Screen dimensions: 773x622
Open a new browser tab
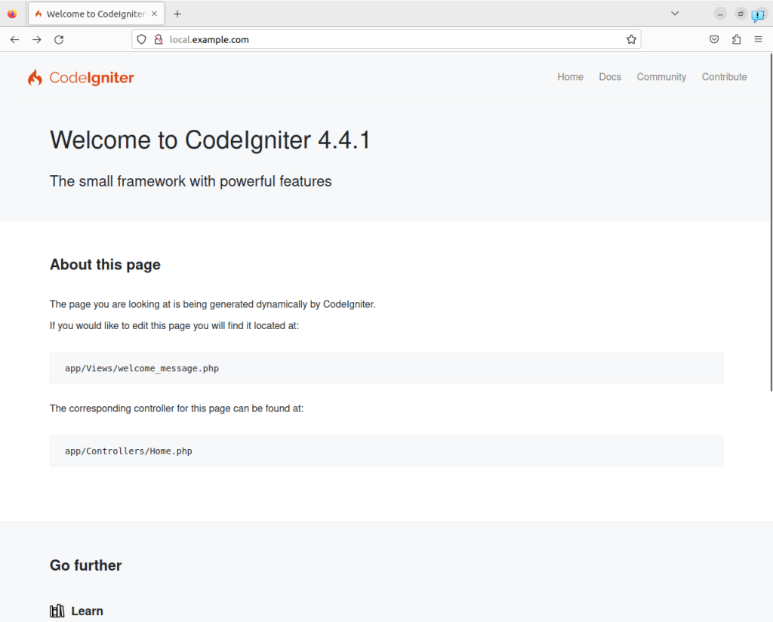coord(177,13)
